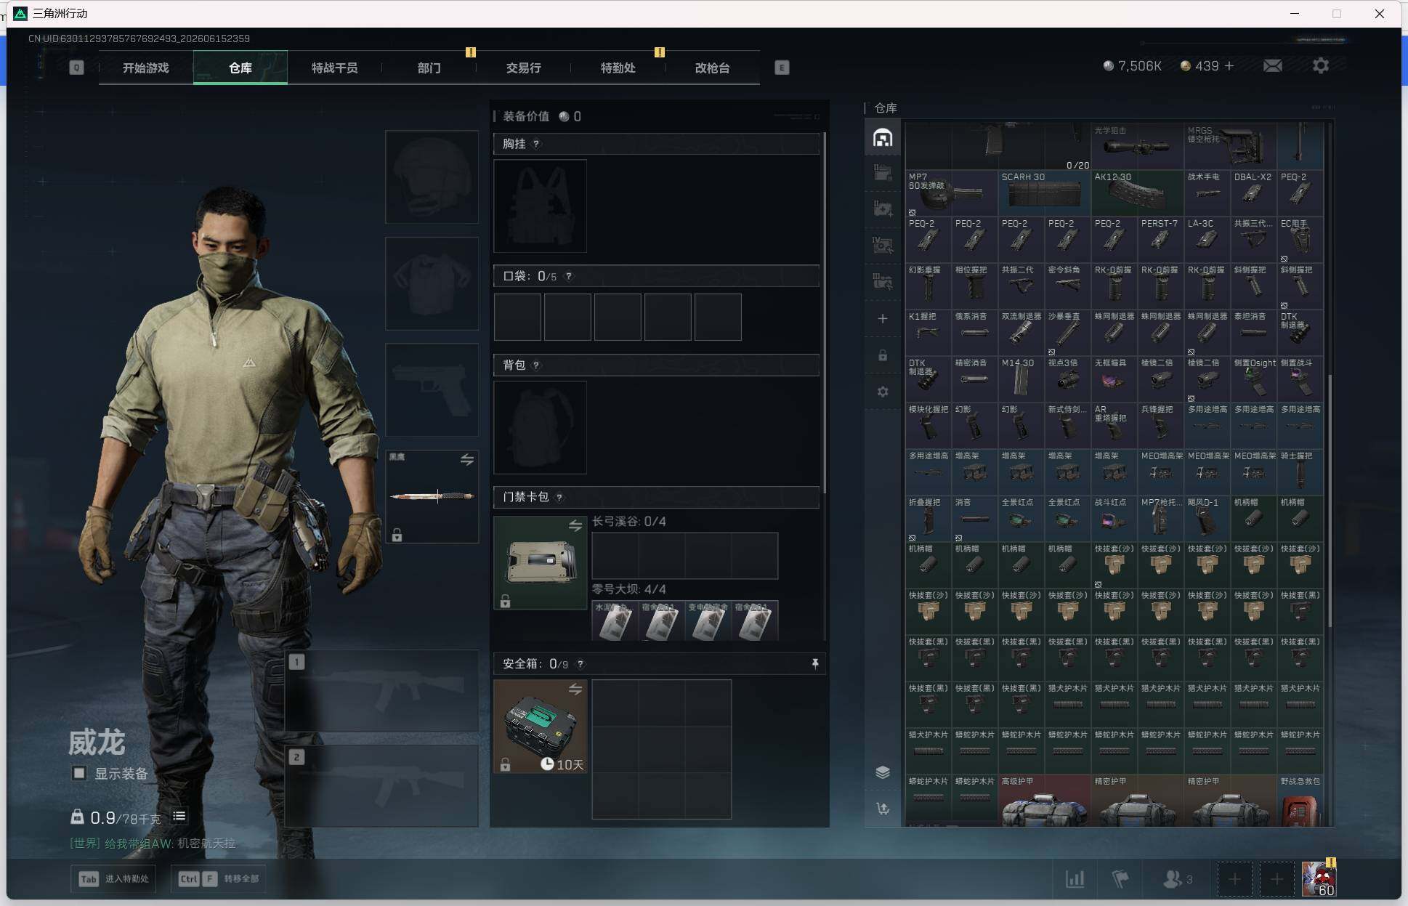The width and height of the screenshot is (1408, 906).
Task: Select the LA-3C laser item
Action: click(x=1207, y=240)
